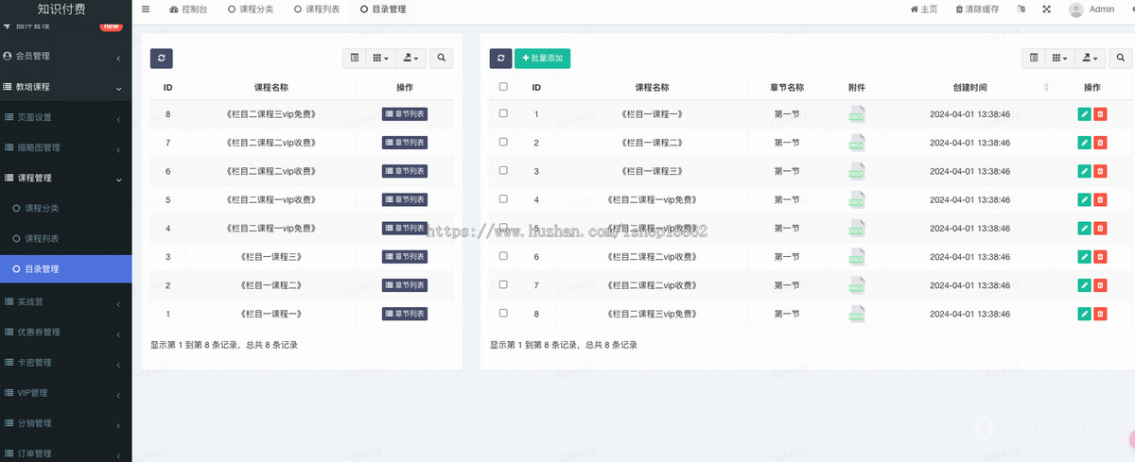Screen dimensions: 1135x462
Task: Open columns dropdown in right table toolbar
Action: click(x=1064, y=59)
